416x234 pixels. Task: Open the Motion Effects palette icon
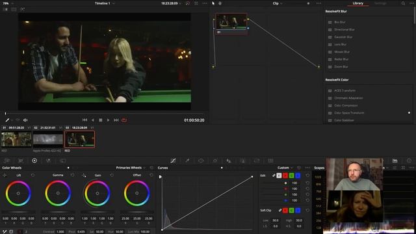click(62, 161)
